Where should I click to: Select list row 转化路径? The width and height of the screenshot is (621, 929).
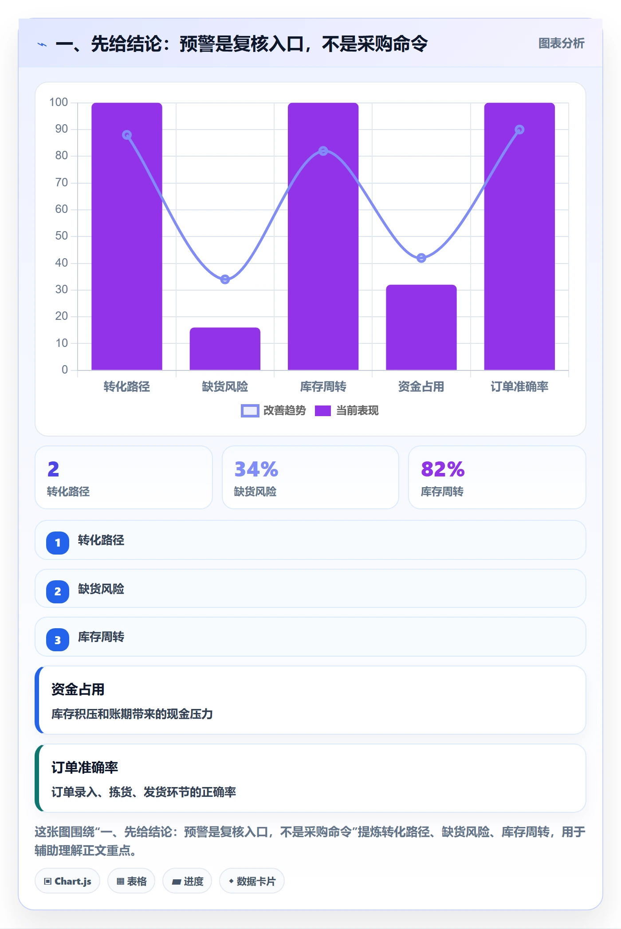tap(310, 540)
